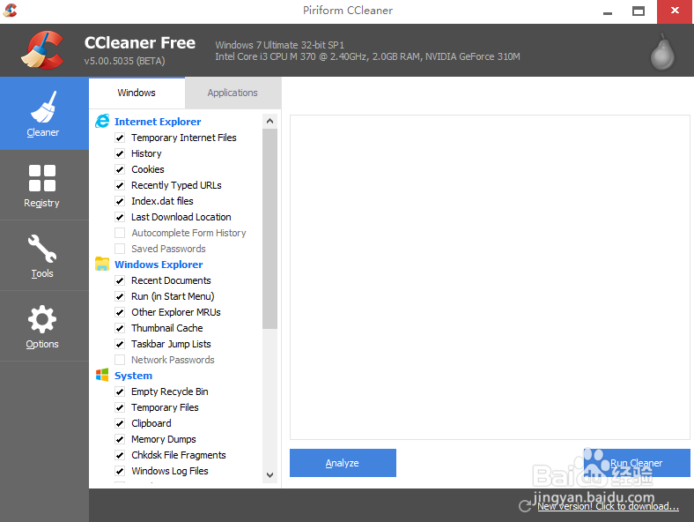Image resolution: width=694 pixels, height=522 pixels.
Task: Click scroll up arrow in cleaner list
Action: (x=270, y=121)
